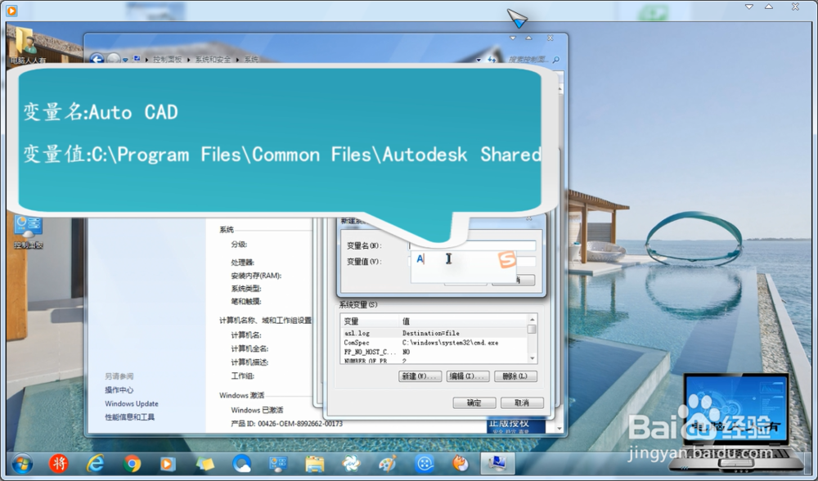Viewport: 818px width, 481px height.
Task: Click the 安装内存(RAM): label
Action: [256, 276]
